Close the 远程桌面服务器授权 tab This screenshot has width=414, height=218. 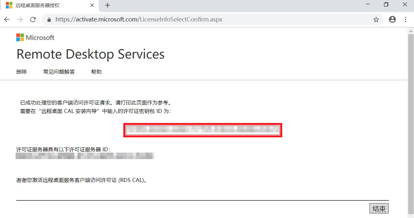tap(92, 5)
